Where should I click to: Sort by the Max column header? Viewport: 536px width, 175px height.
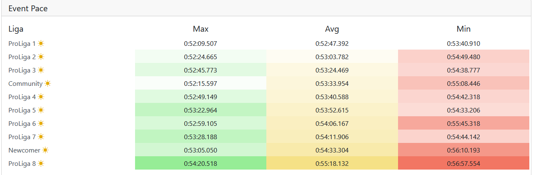coord(200,29)
